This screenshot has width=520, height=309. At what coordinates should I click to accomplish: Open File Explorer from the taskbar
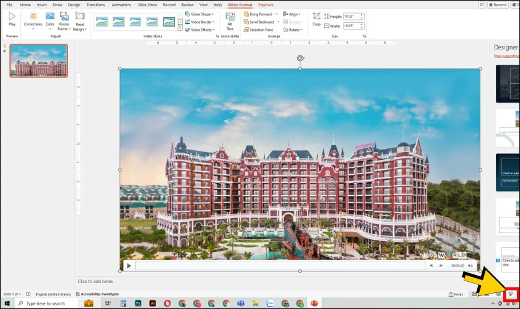pyautogui.click(x=255, y=303)
